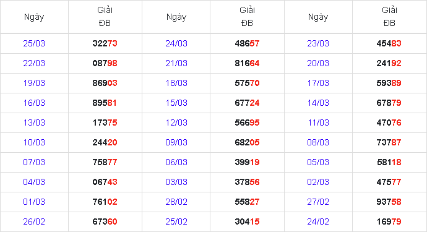Select the 26/02 date link
This screenshot has height=232, width=427.
34,221
